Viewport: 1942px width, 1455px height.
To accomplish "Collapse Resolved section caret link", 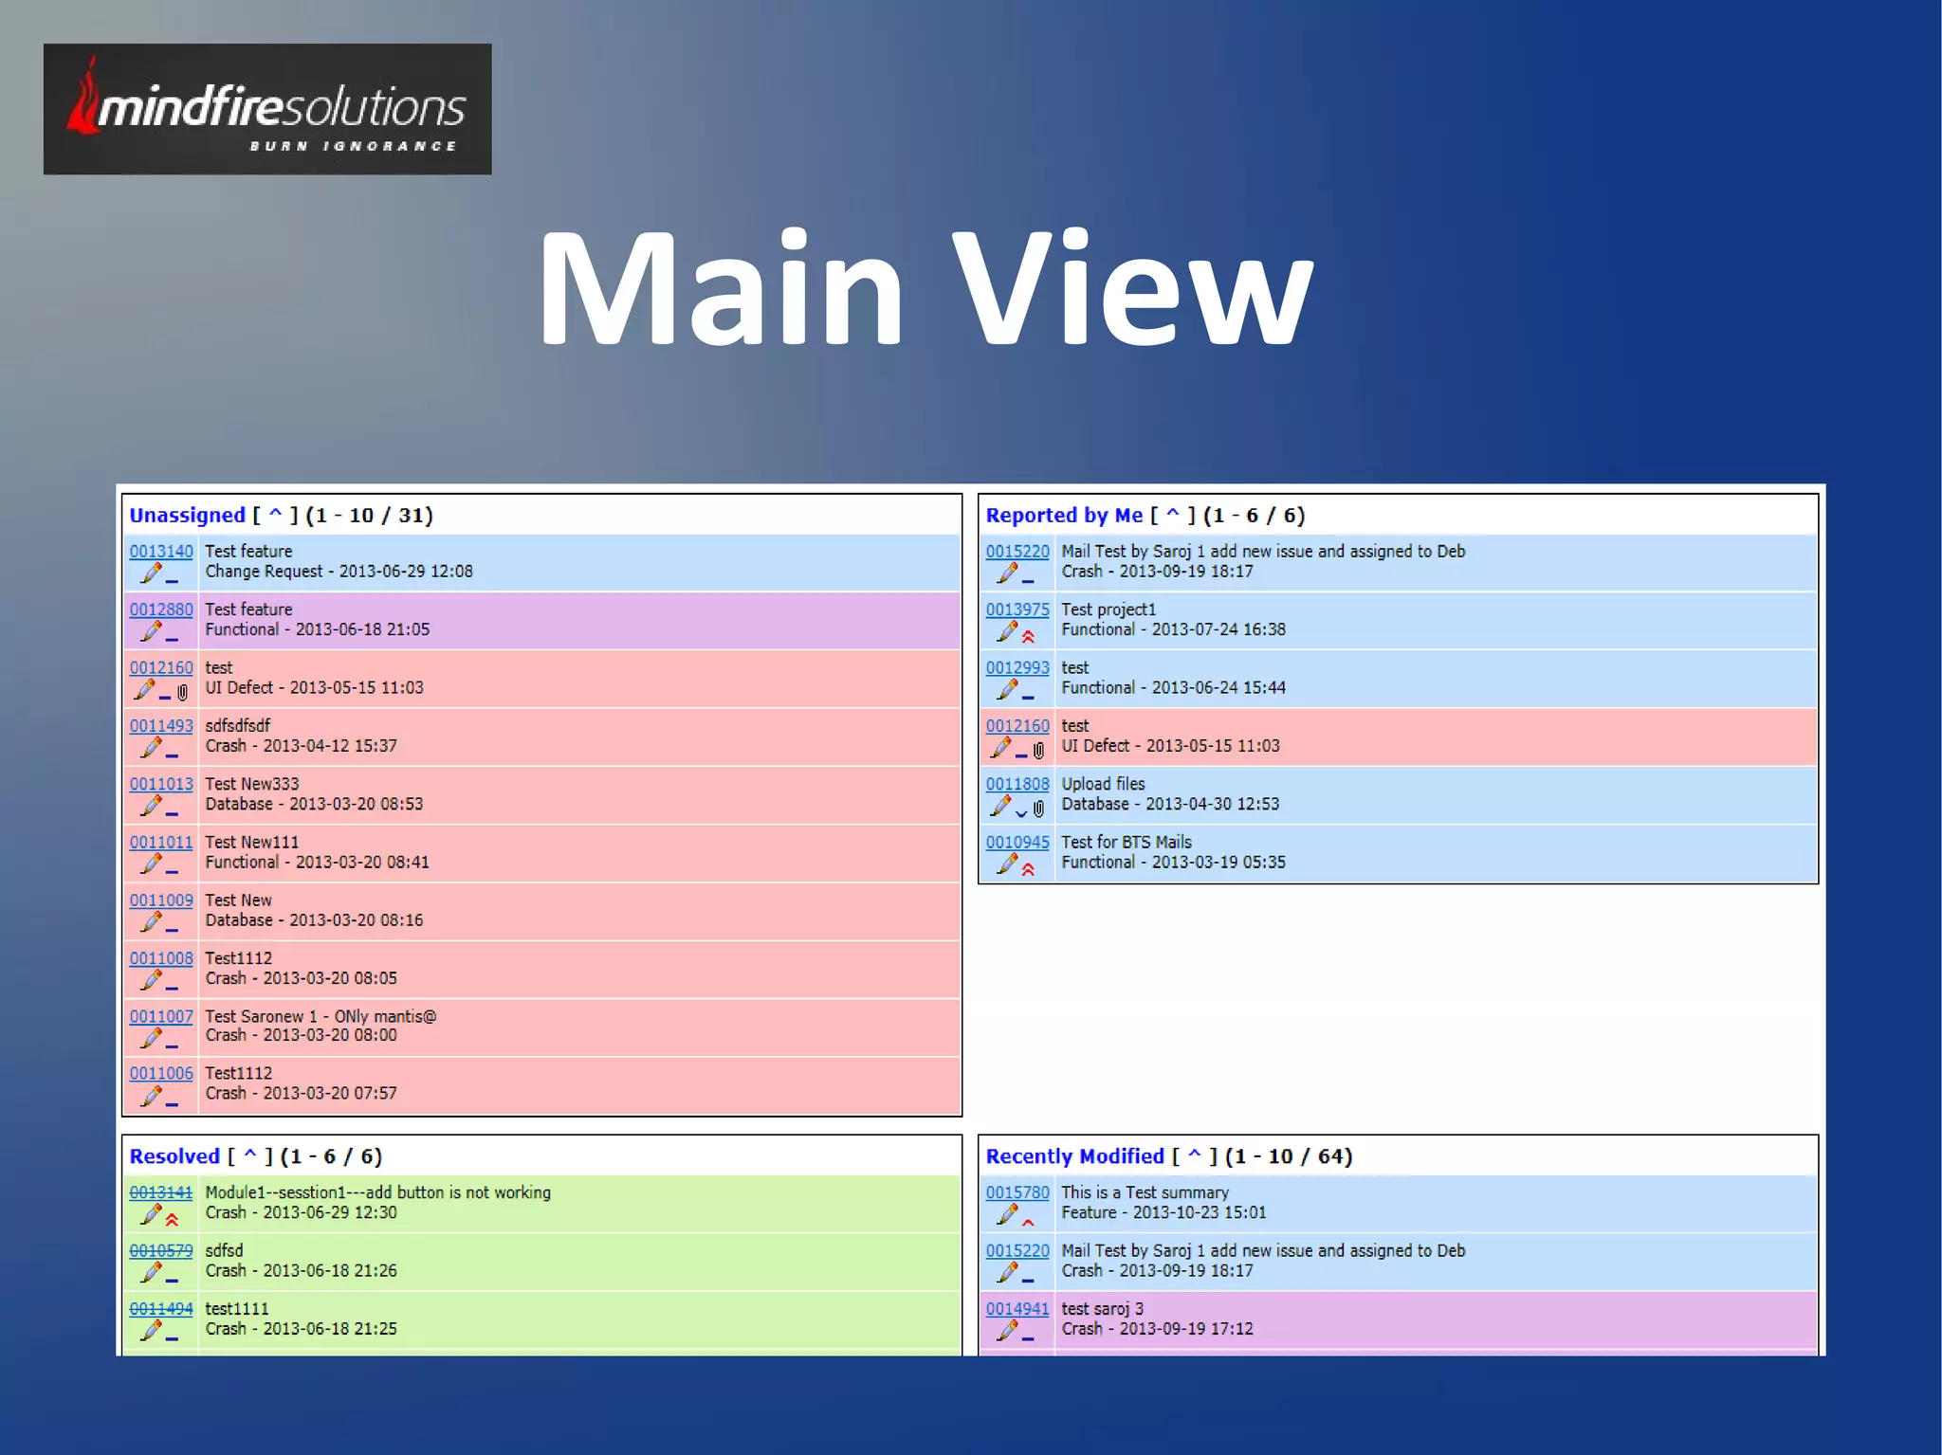I will [x=250, y=1155].
